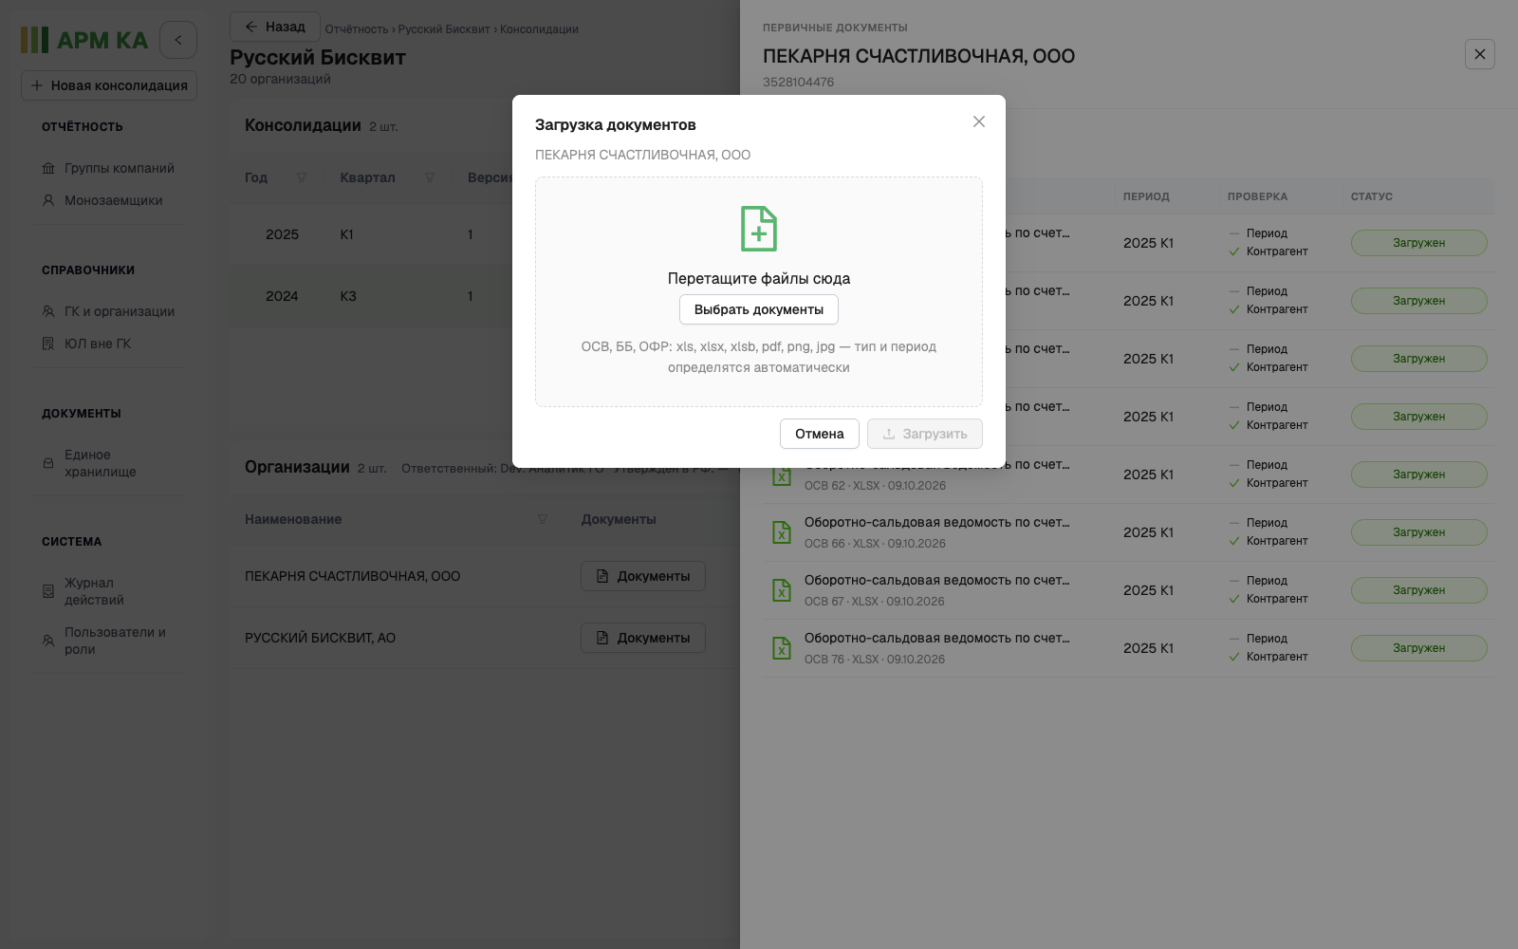Close the Первичные документы side panel
This screenshot has height=949, width=1518.
[x=1480, y=54]
